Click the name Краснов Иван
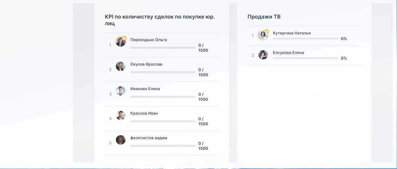 pos(144,113)
